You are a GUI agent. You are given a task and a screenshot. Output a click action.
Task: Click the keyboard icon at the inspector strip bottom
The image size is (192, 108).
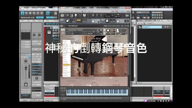[26, 84]
